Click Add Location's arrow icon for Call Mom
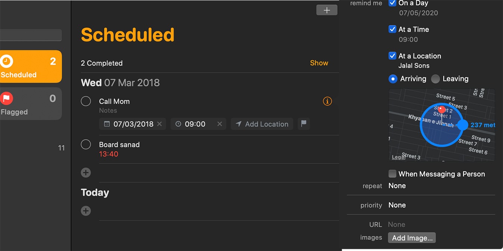The height and width of the screenshot is (251, 503). click(238, 124)
